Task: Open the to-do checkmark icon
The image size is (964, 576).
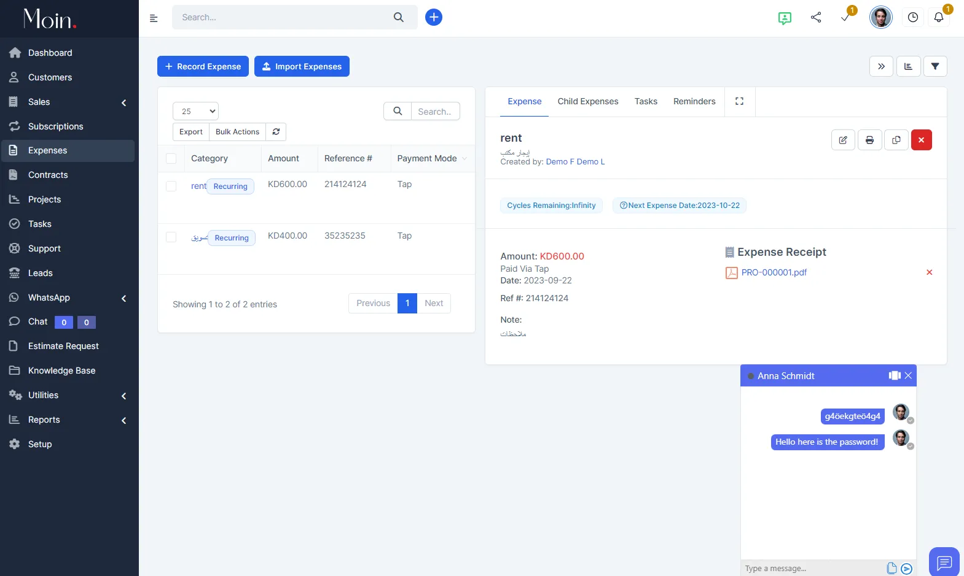Action: [x=845, y=18]
